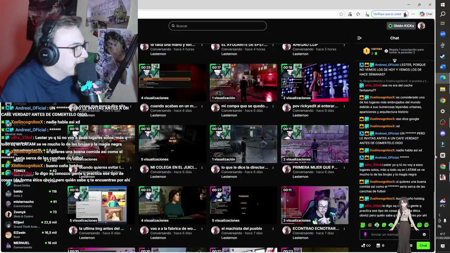Open clip options for EL AYUDANTE DE EPST…
Viewport: 450px width, 253px height.
click(x=273, y=45)
